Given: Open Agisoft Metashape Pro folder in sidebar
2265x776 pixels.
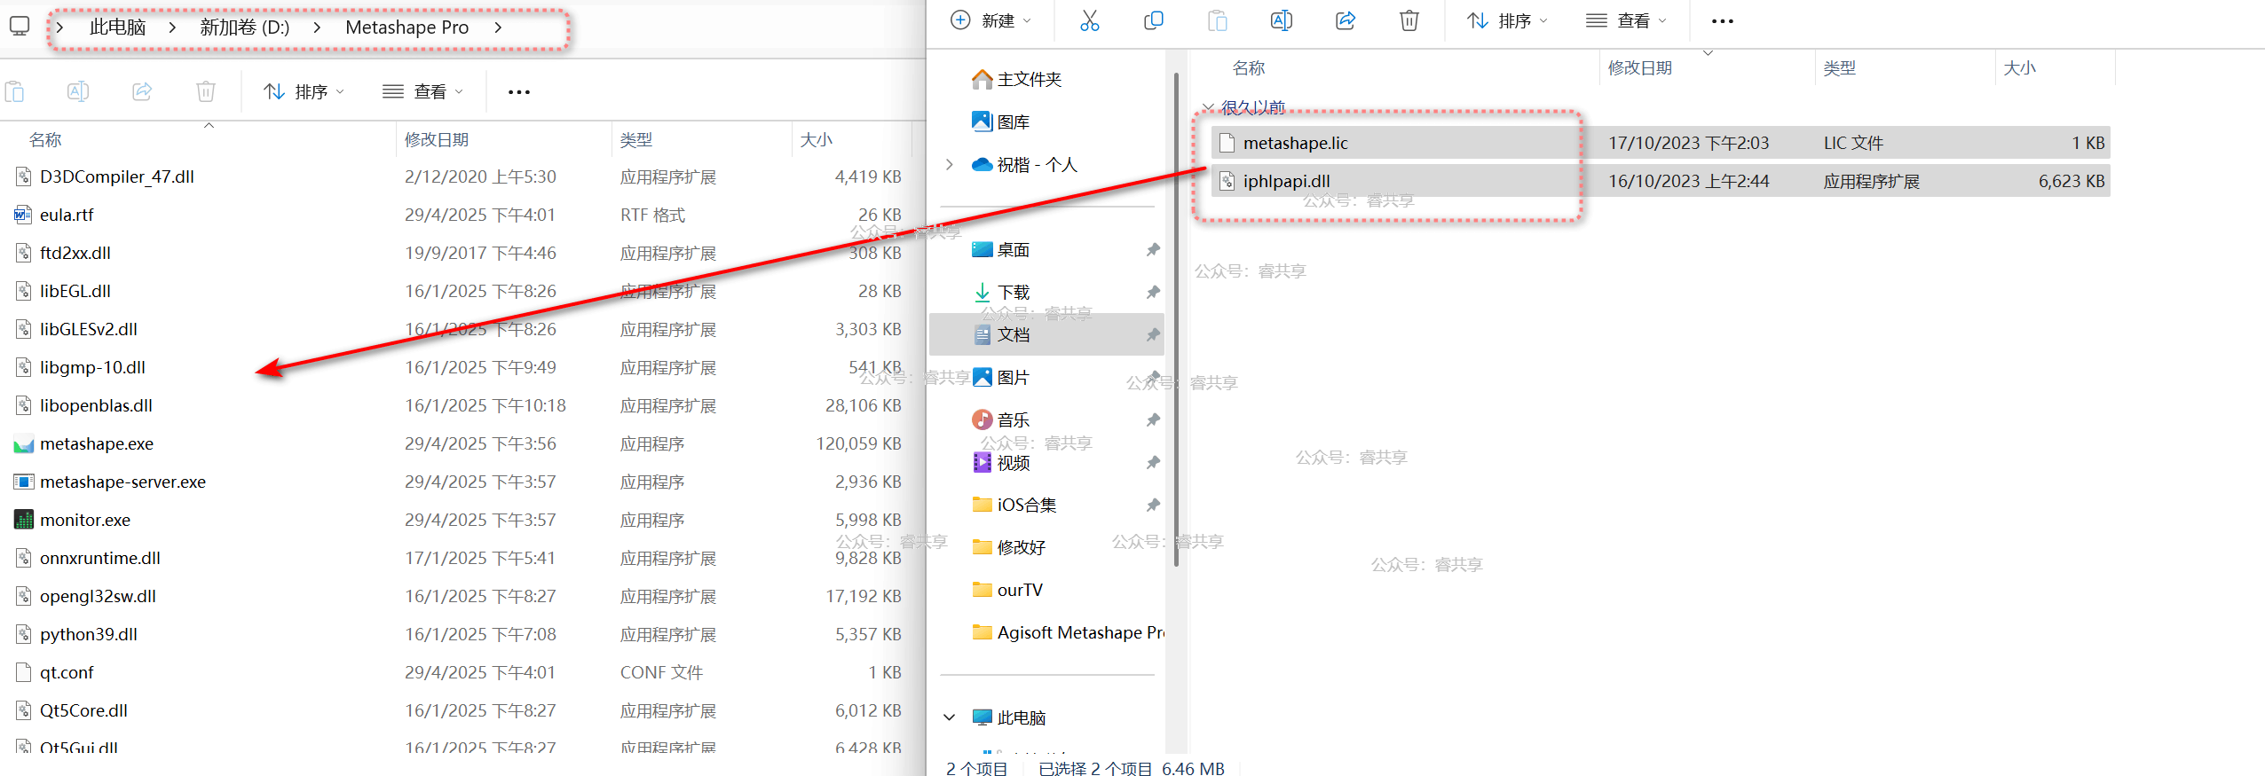Looking at the screenshot, I should pos(1067,632).
